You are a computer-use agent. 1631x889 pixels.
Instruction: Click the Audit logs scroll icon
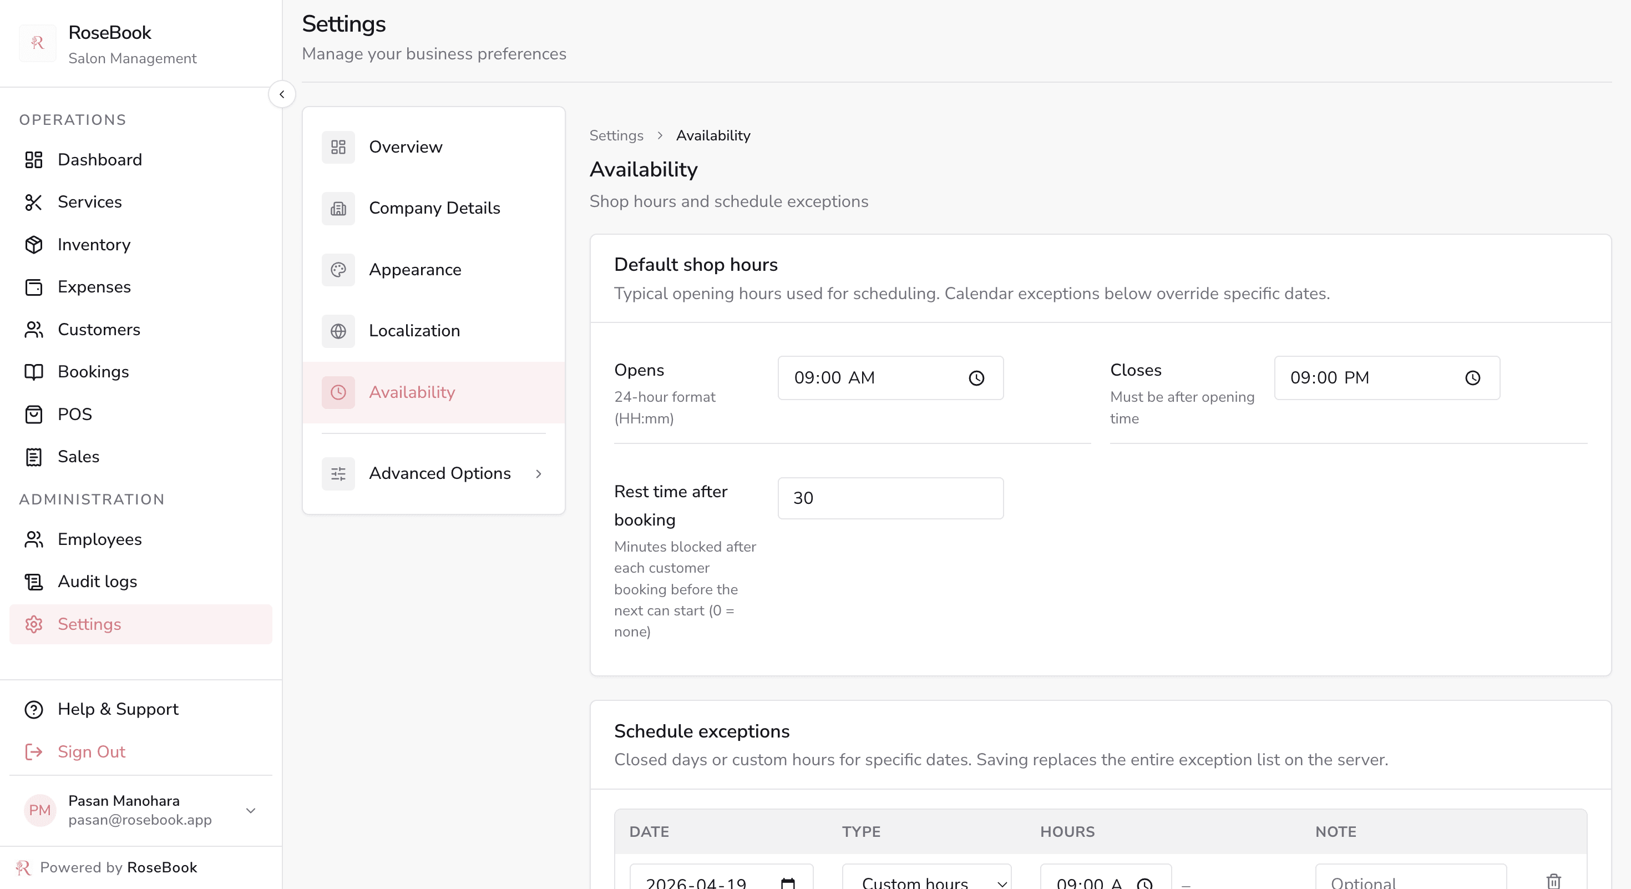coord(33,581)
